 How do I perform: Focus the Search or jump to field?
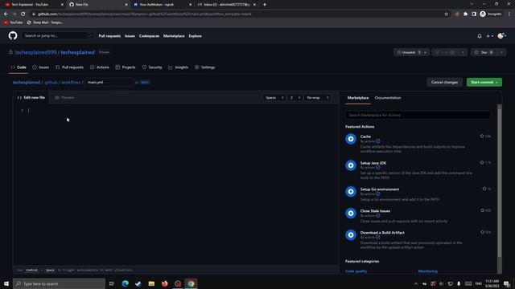[58, 35]
